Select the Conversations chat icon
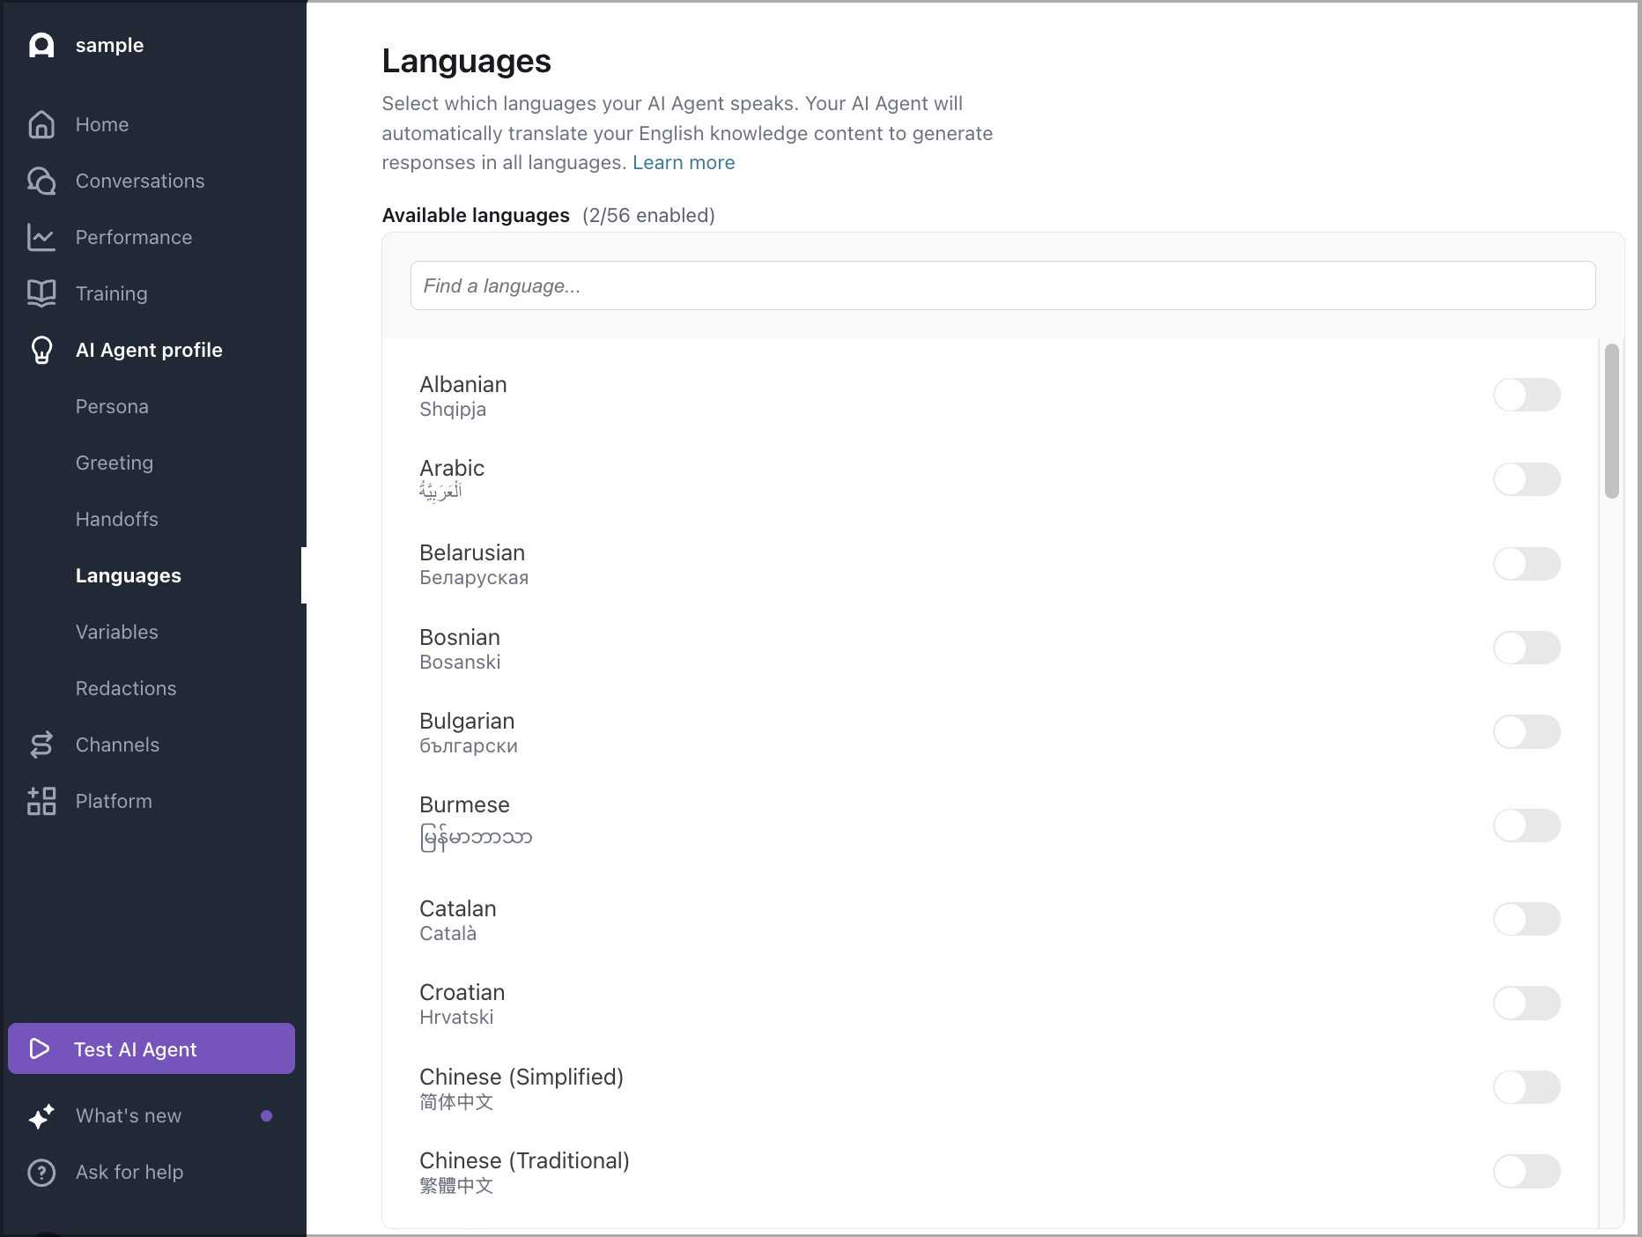 [x=41, y=181]
